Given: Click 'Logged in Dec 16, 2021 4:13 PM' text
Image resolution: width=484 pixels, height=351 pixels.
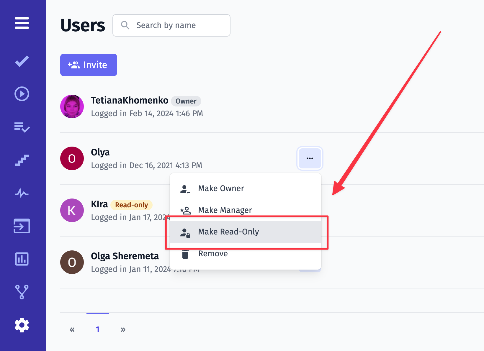Looking at the screenshot, I should [x=147, y=165].
